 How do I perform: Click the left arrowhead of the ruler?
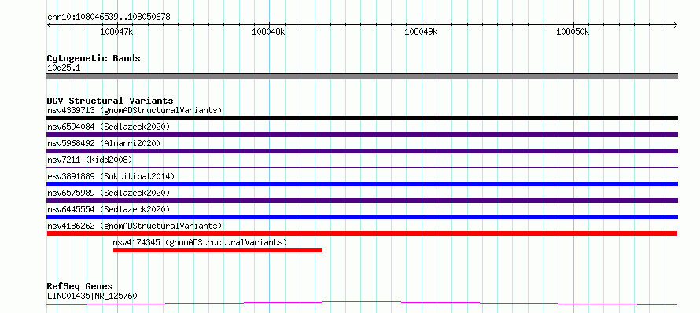click(x=49, y=24)
